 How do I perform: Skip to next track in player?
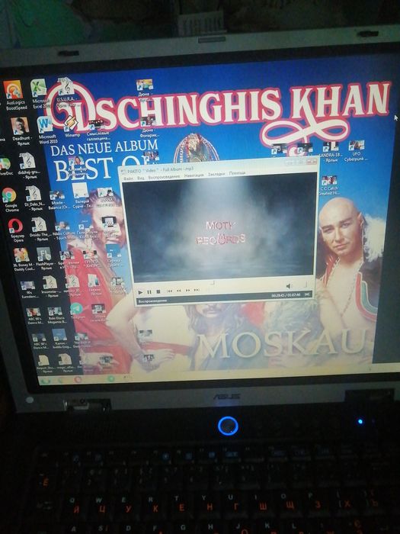point(197,290)
